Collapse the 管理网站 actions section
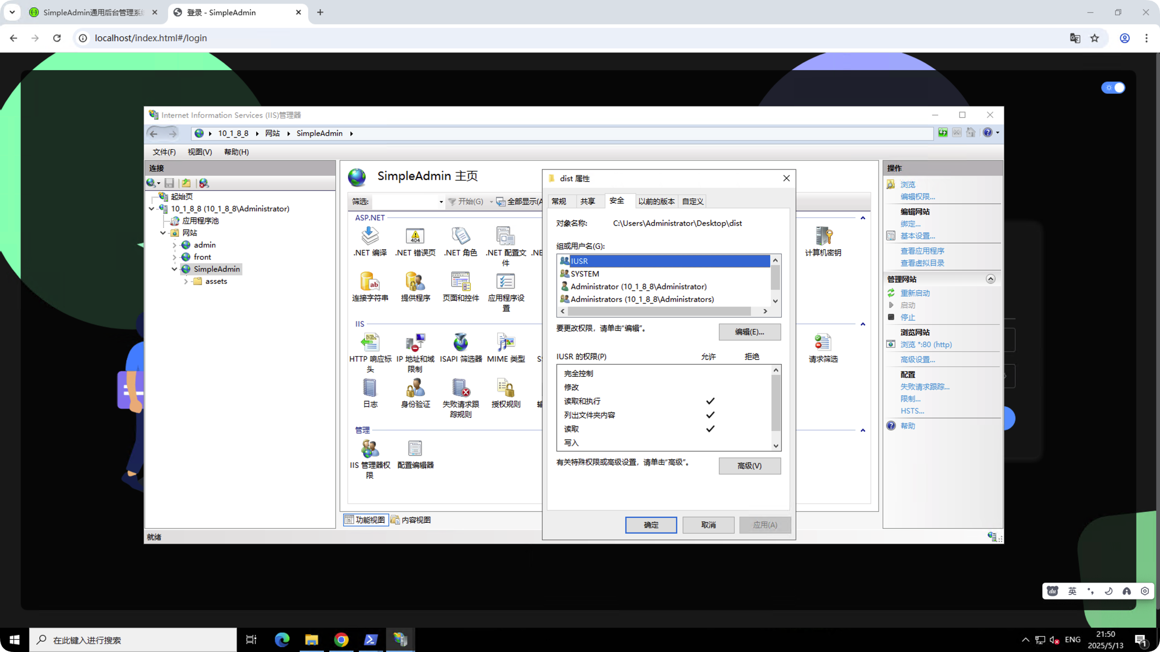This screenshot has width=1160, height=652. coord(990,279)
